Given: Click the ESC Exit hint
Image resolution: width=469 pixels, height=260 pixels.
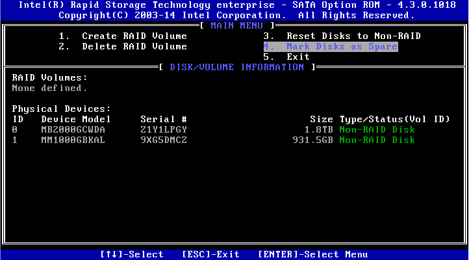Looking at the screenshot, I should click(211, 254).
